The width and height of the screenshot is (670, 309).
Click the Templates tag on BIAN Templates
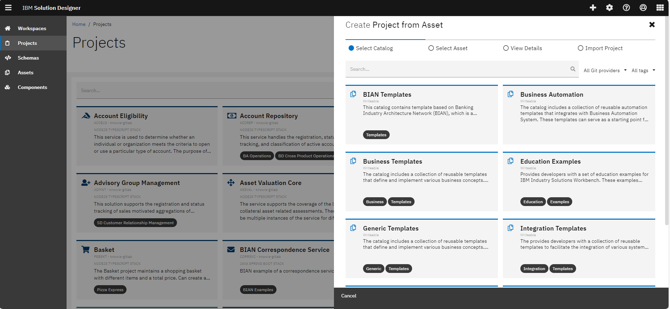click(376, 135)
